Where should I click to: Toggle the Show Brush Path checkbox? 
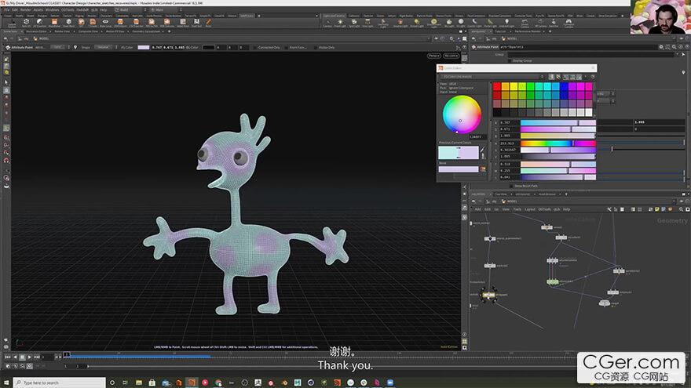[x=511, y=186]
